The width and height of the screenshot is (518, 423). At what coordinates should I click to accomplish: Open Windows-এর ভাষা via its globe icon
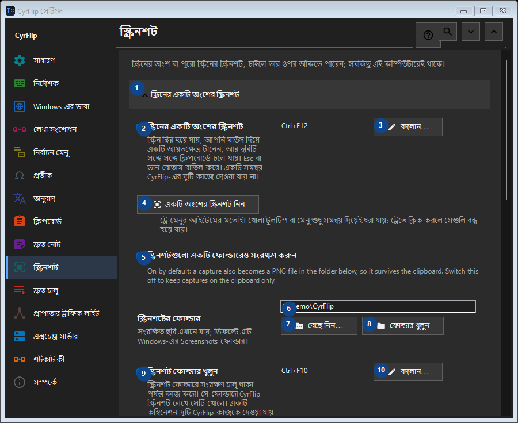(x=20, y=106)
